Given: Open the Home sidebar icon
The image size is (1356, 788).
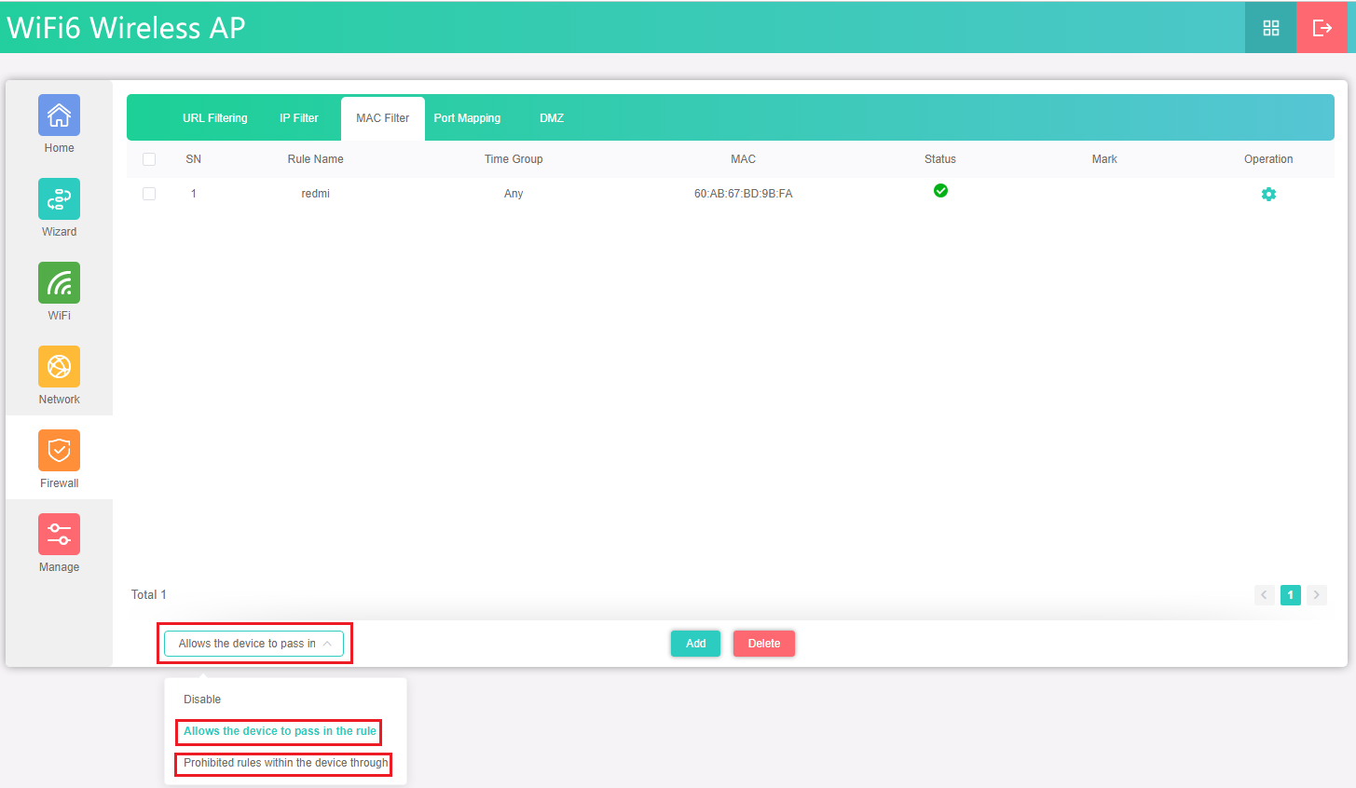Looking at the screenshot, I should tap(59, 115).
